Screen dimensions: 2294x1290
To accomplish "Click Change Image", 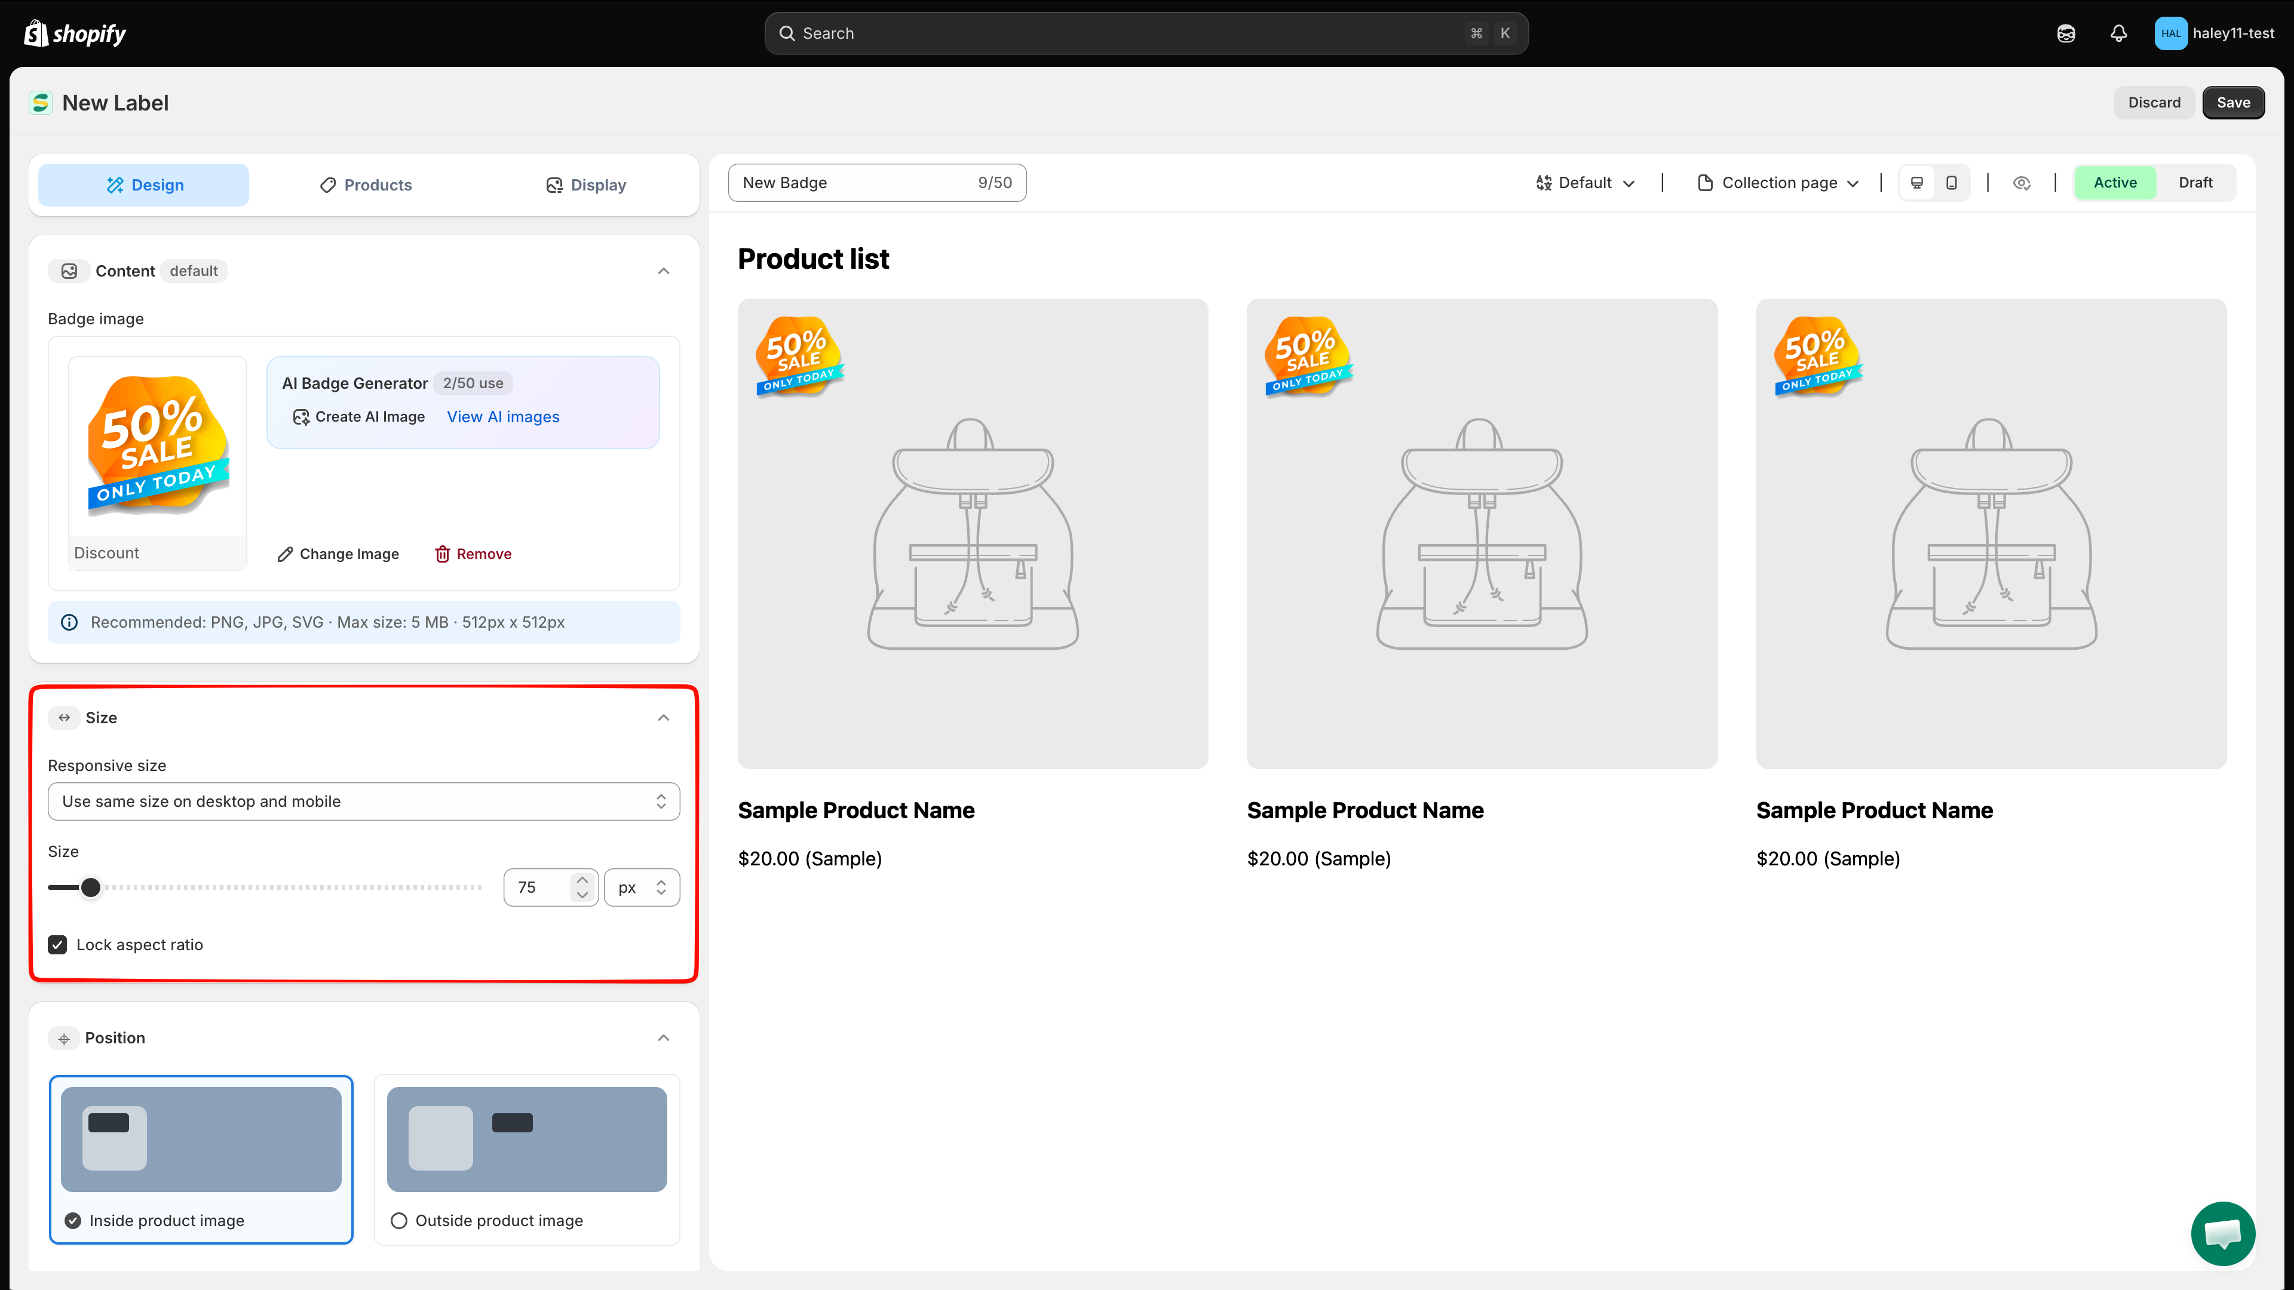I will point(338,554).
